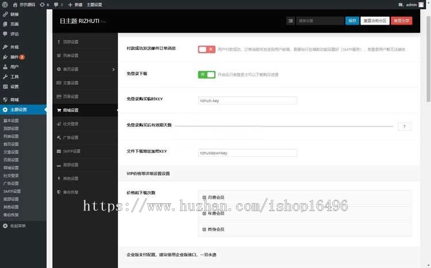The height and width of the screenshot is (268, 431).
Task: Open the WordPress logo menu
Action: tap(5, 5)
